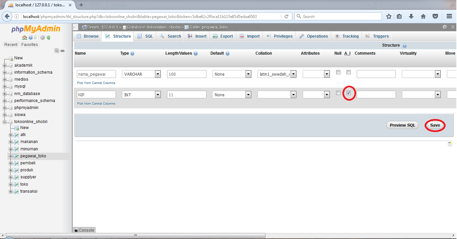
Task: Open phpMyAdmin documentation via question mark icon
Action: click(x=30, y=37)
